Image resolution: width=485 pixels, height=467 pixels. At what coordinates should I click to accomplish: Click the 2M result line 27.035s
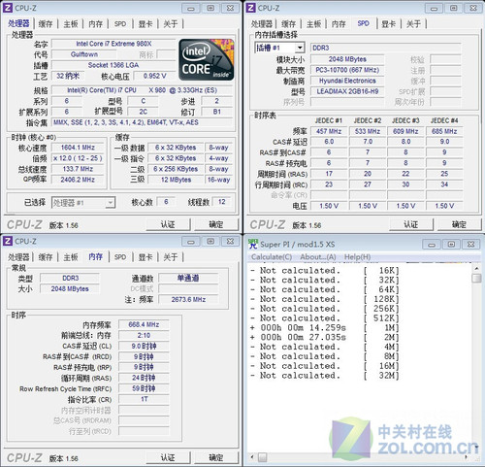tap(325, 337)
